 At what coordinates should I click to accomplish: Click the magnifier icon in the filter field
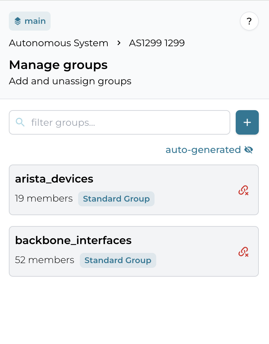click(20, 122)
